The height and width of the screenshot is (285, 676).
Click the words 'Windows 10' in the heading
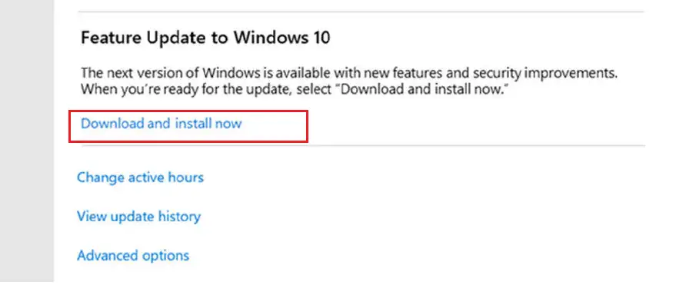click(282, 38)
